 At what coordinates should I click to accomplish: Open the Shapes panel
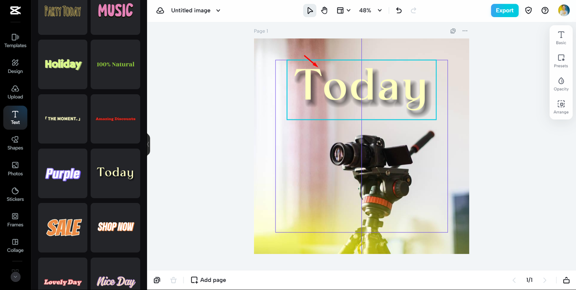[x=15, y=143]
